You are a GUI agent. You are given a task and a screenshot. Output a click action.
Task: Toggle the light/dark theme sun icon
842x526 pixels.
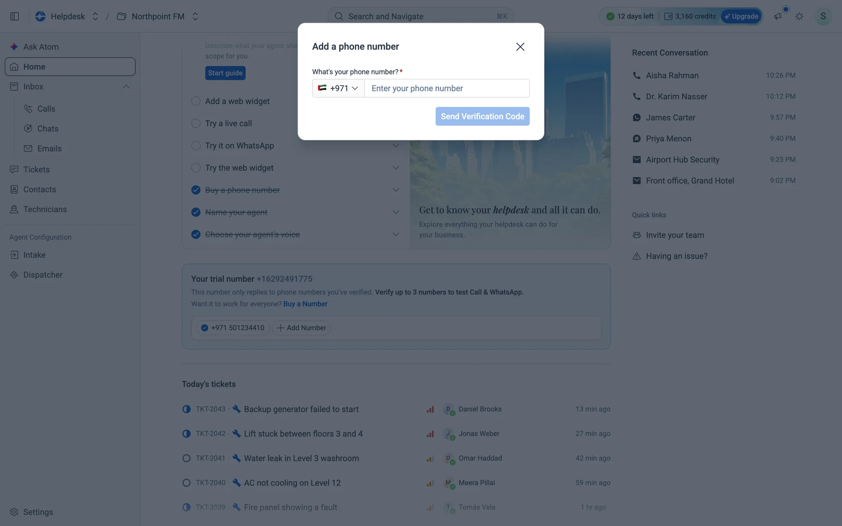[x=799, y=16]
